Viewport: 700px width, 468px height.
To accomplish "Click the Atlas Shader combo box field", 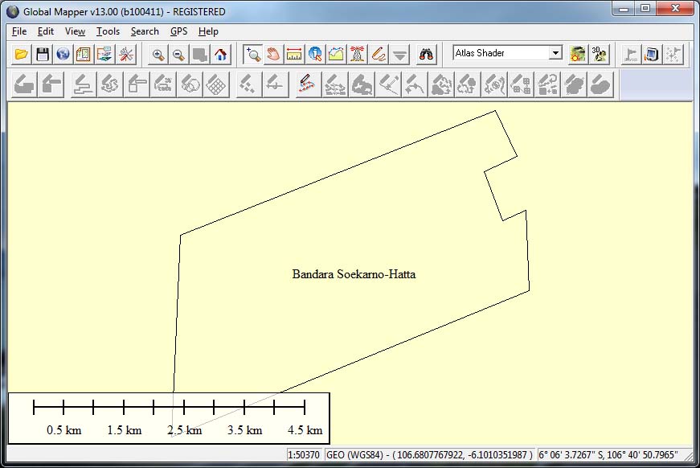I will tap(507, 53).
